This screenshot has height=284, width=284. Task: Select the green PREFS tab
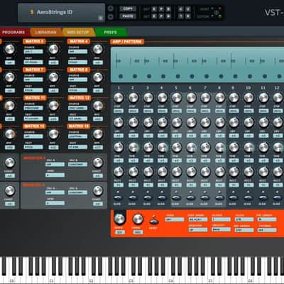coord(110,32)
